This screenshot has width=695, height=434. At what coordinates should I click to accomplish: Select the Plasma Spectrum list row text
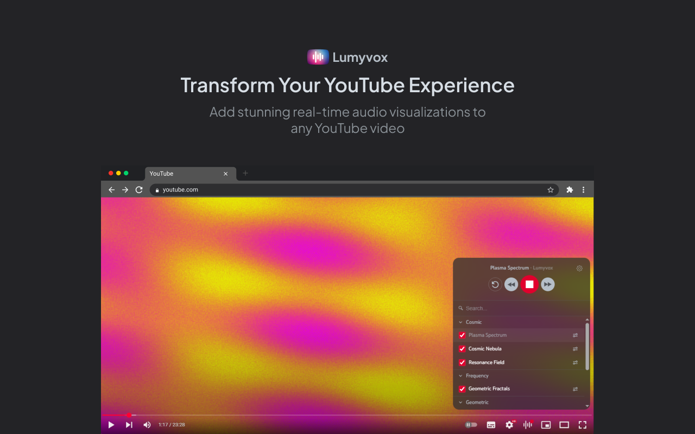click(x=488, y=335)
